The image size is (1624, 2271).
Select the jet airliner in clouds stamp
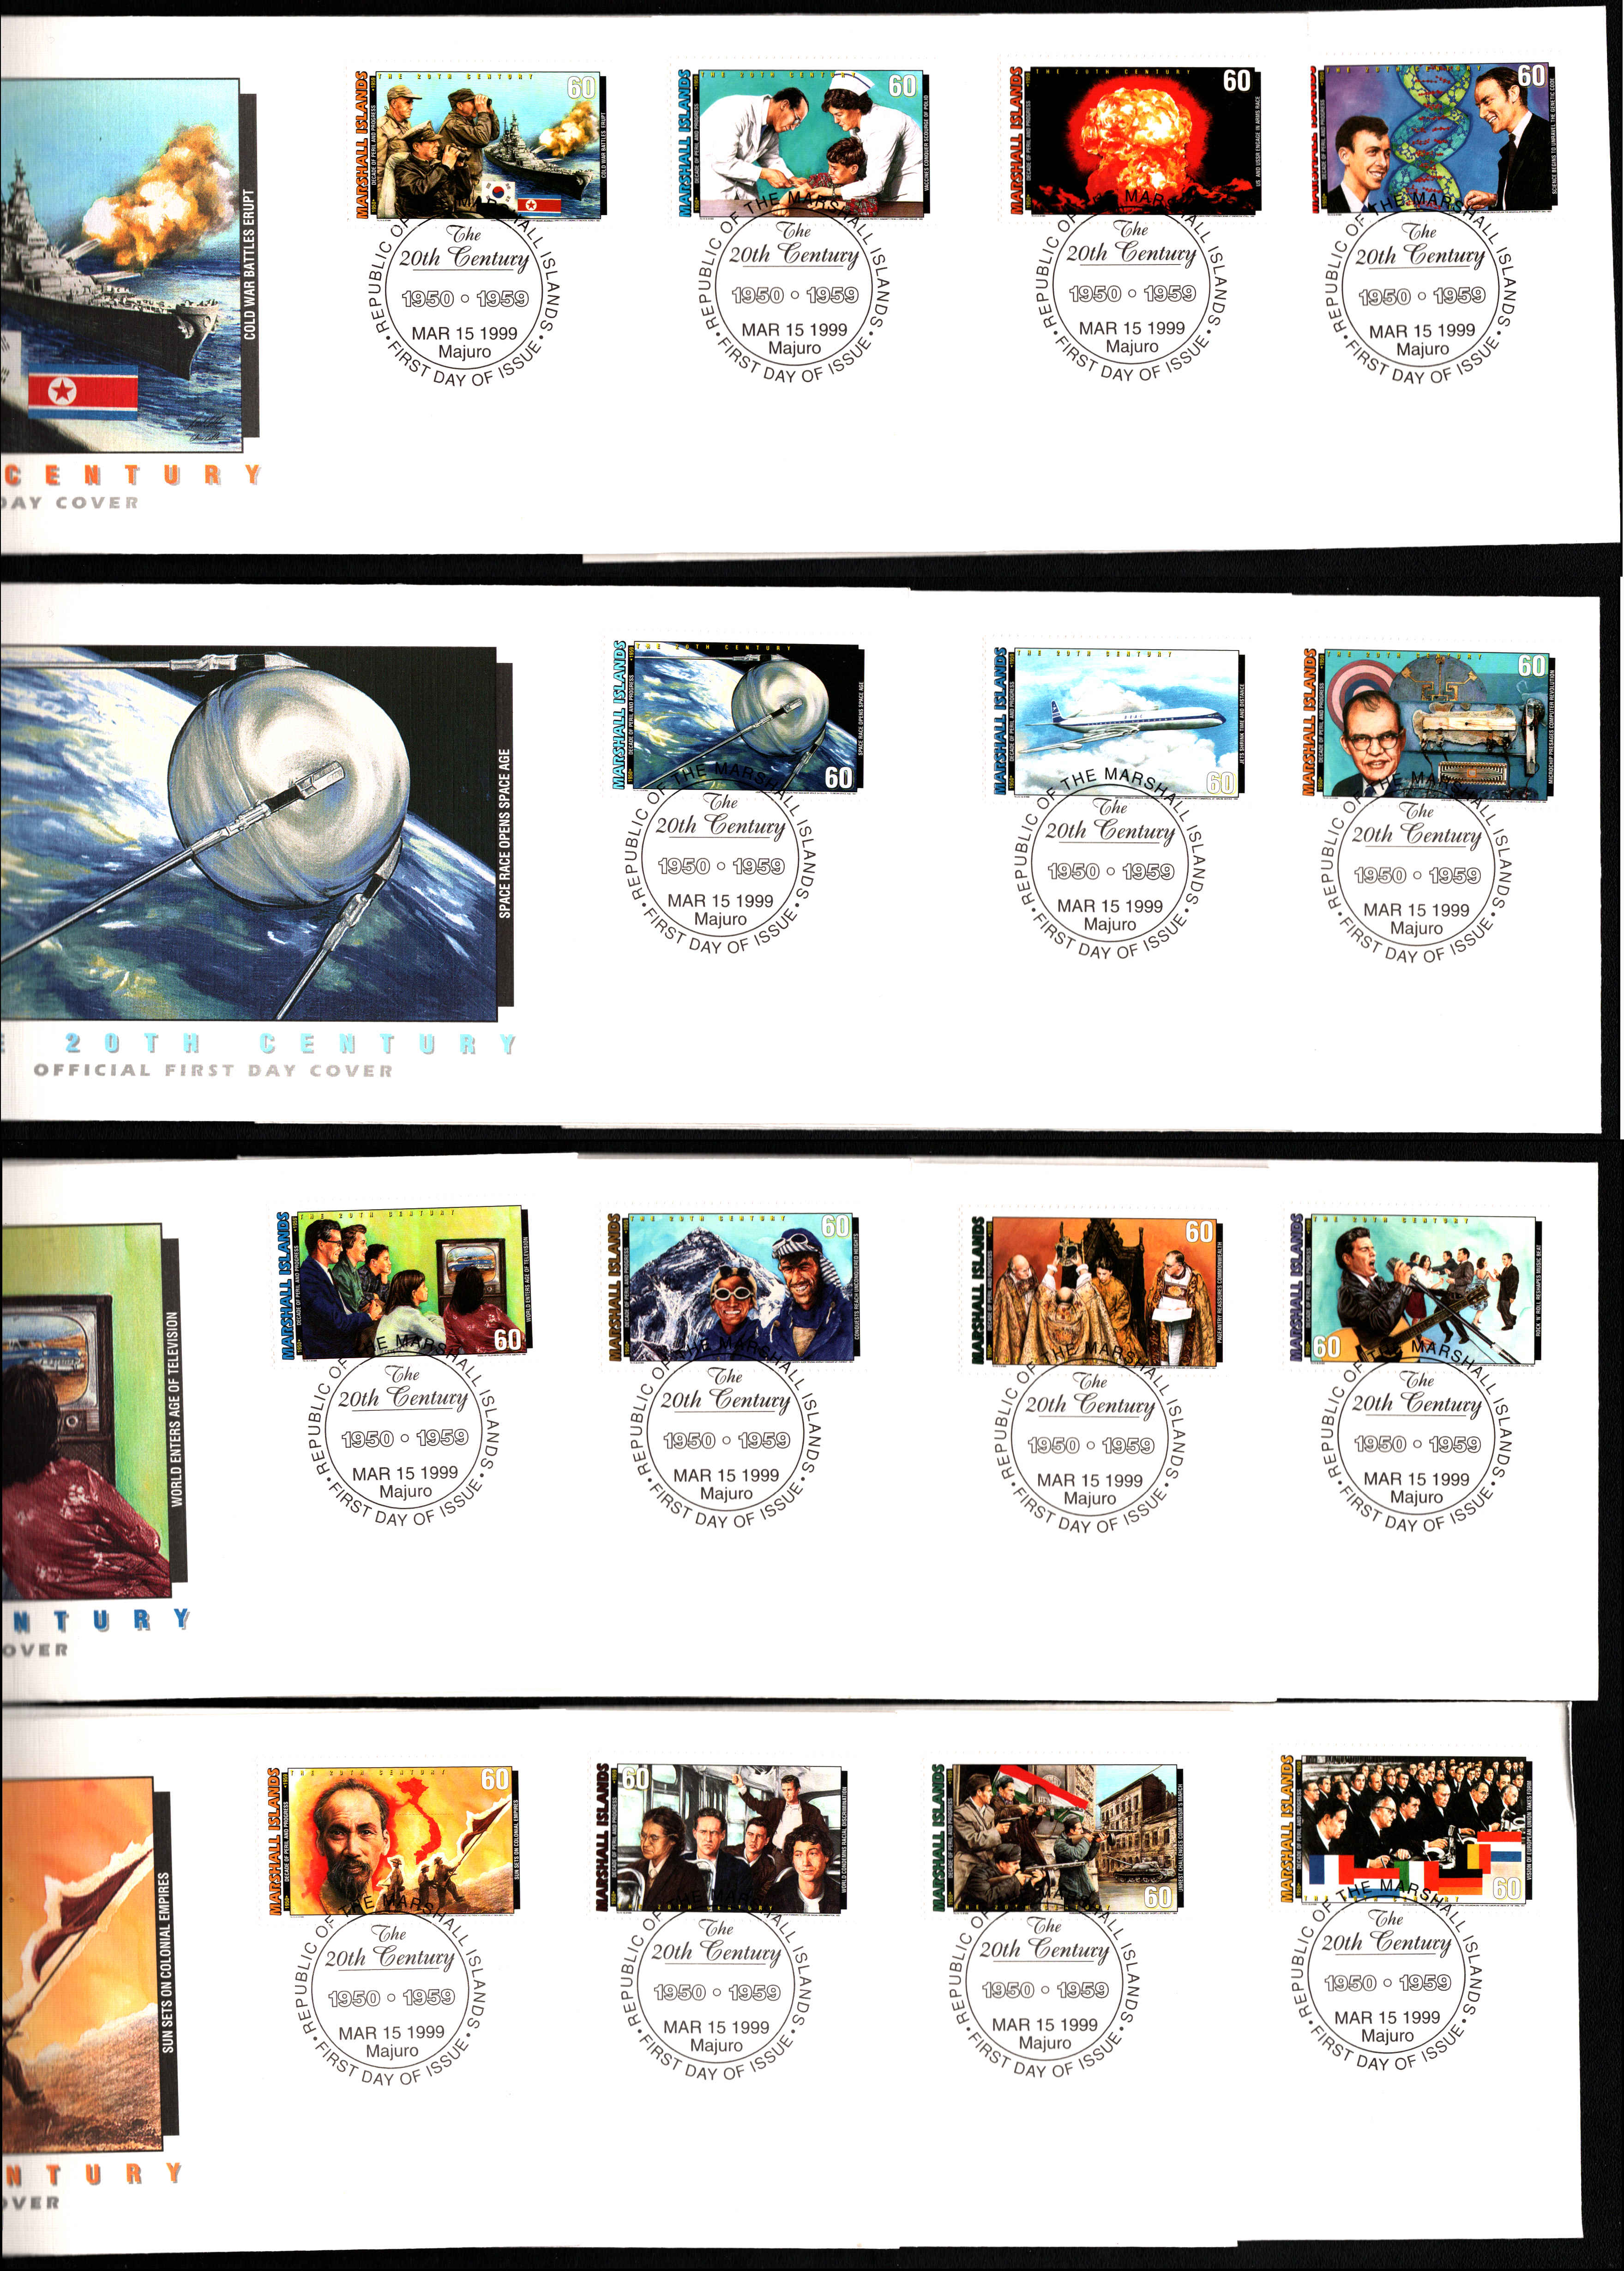pyautogui.click(x=1119, y=722)
